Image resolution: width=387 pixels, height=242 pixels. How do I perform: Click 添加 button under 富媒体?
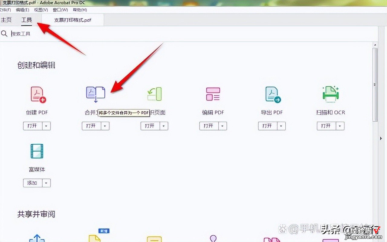[x=33, y=183]
